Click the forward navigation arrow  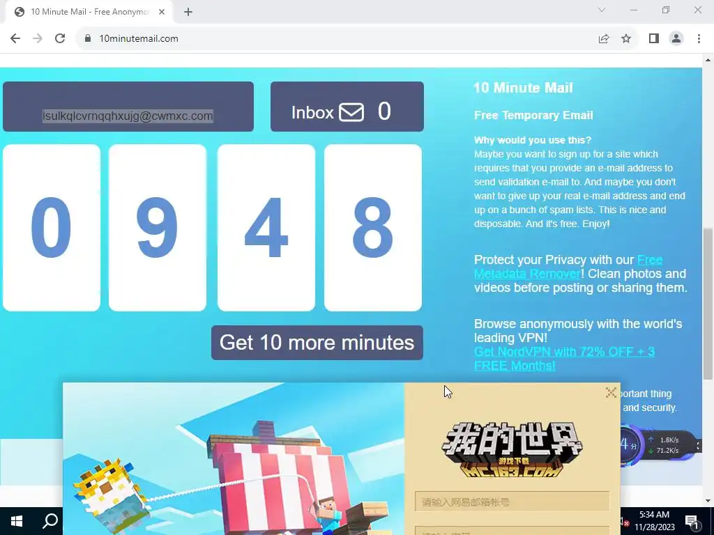pyautogui.click(x=38, y=39)
